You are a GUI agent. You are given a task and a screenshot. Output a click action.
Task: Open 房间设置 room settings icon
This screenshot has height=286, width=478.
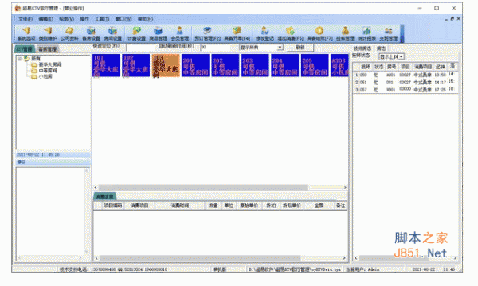pos(113,33)
